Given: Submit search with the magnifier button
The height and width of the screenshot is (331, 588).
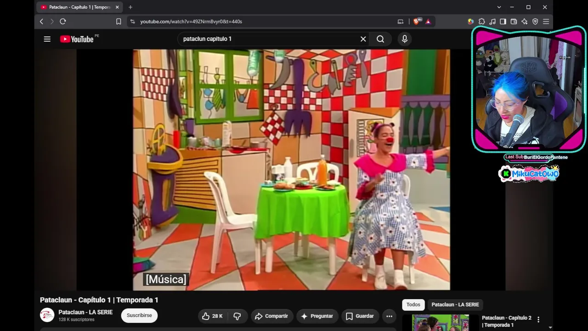Looking at the screenshot, I should click(380, 39).
